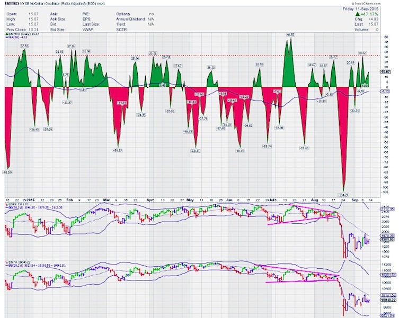Click the -60.04 trough label in June
Image resolution: width=399 pixels, height=318 pixels.
click(x=240, y=151)
